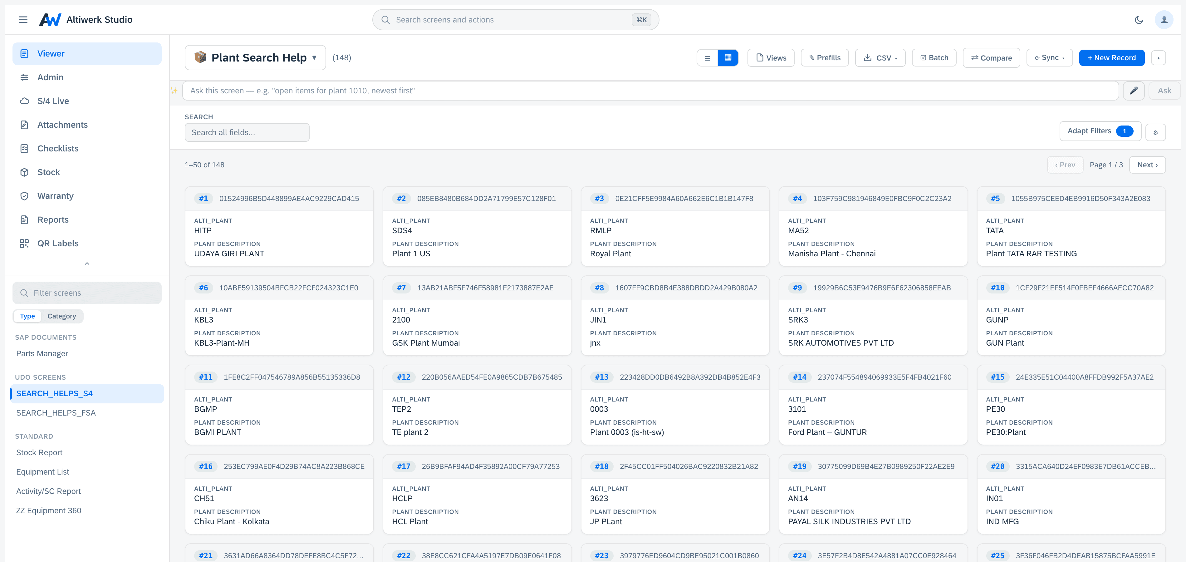1186x562 pixels.
Task: Open Views button
Action: coord(771,58)
